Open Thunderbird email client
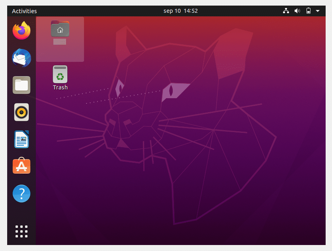This screenshot has height=251, width=332. tap(21, 58)
